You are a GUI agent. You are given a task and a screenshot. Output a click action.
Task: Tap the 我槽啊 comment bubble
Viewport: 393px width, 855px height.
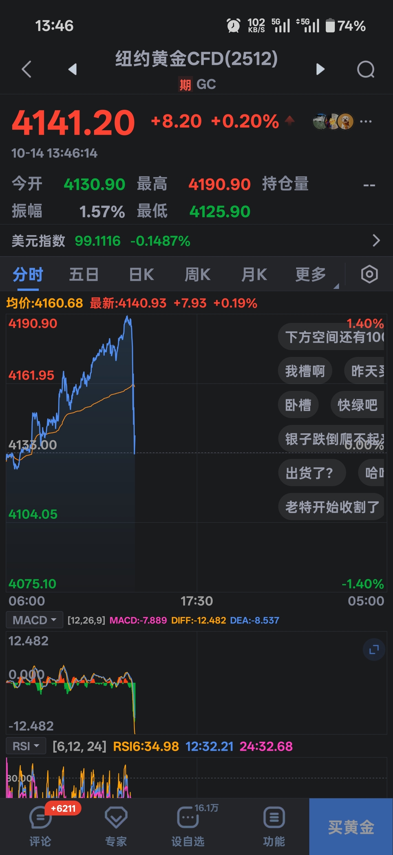pyautogui.click(x=305, y=371)
